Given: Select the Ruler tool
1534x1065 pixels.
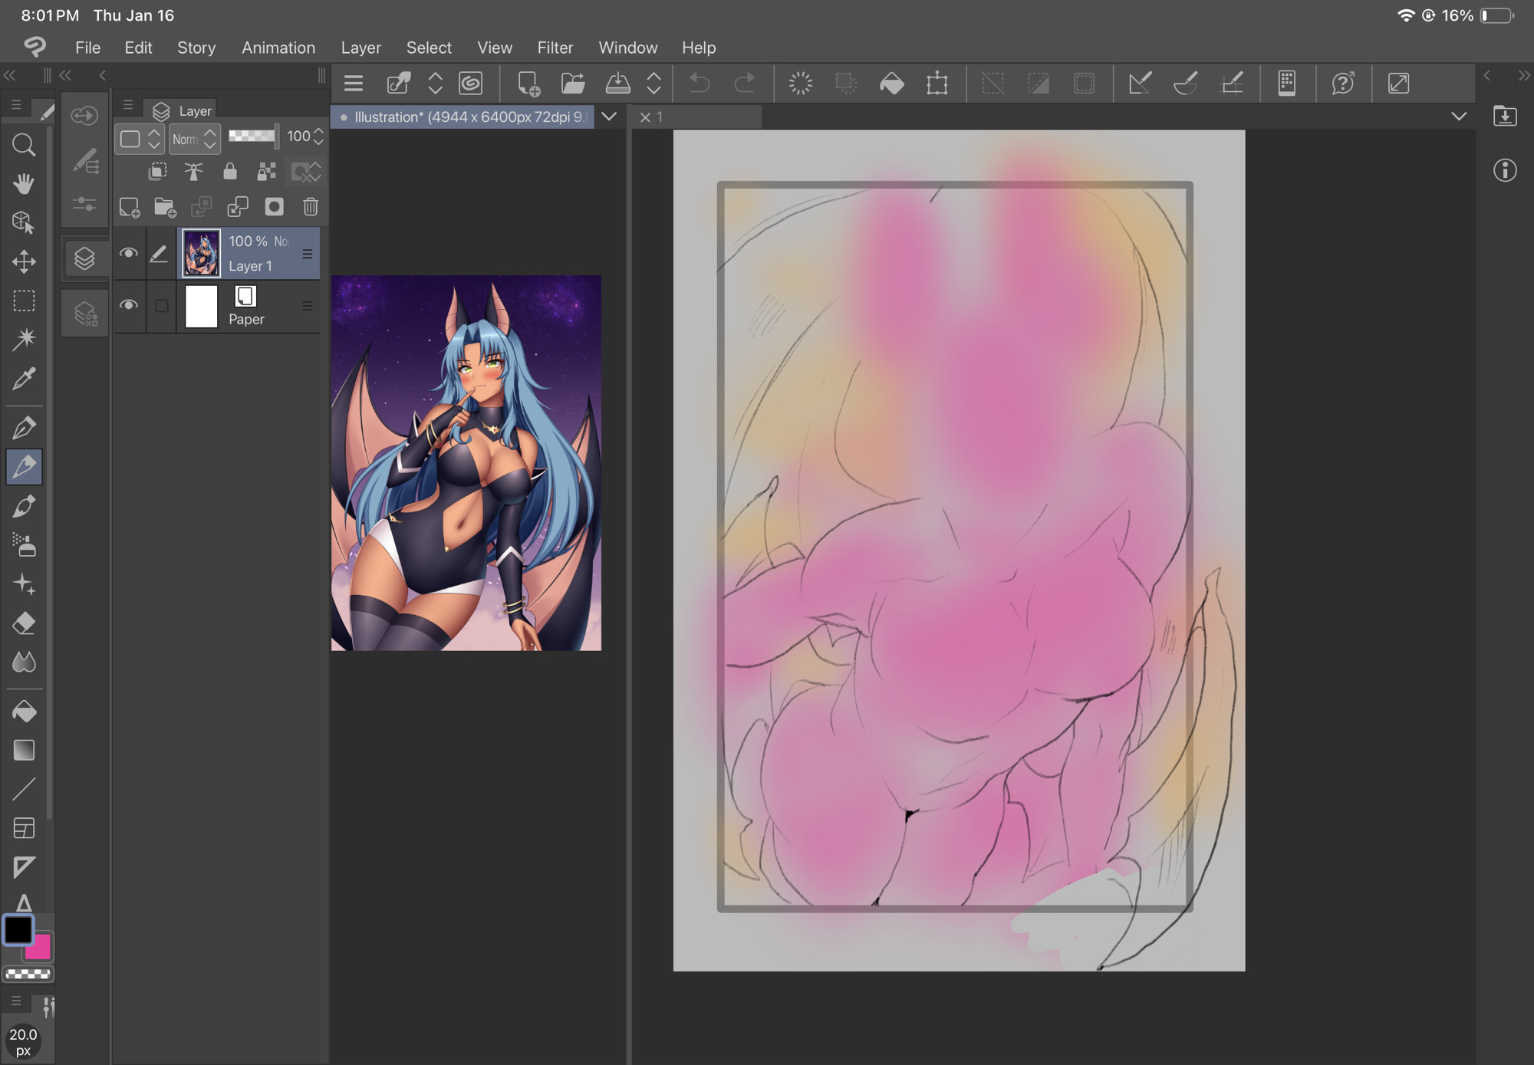Looking at the screenshot, I should click(x=24, y=867).
